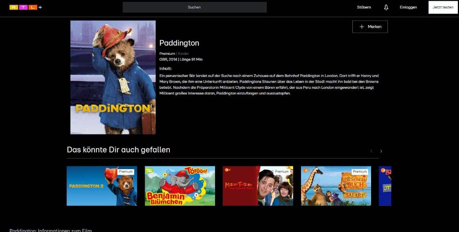Viewport: 459px width, 232px height.
Task: Click the Premium badge on Paddington 2
Action: click(126, 171)
